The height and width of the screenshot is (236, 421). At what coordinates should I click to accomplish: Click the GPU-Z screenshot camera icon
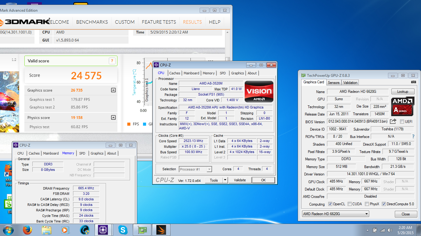click(x=413, y=82)
